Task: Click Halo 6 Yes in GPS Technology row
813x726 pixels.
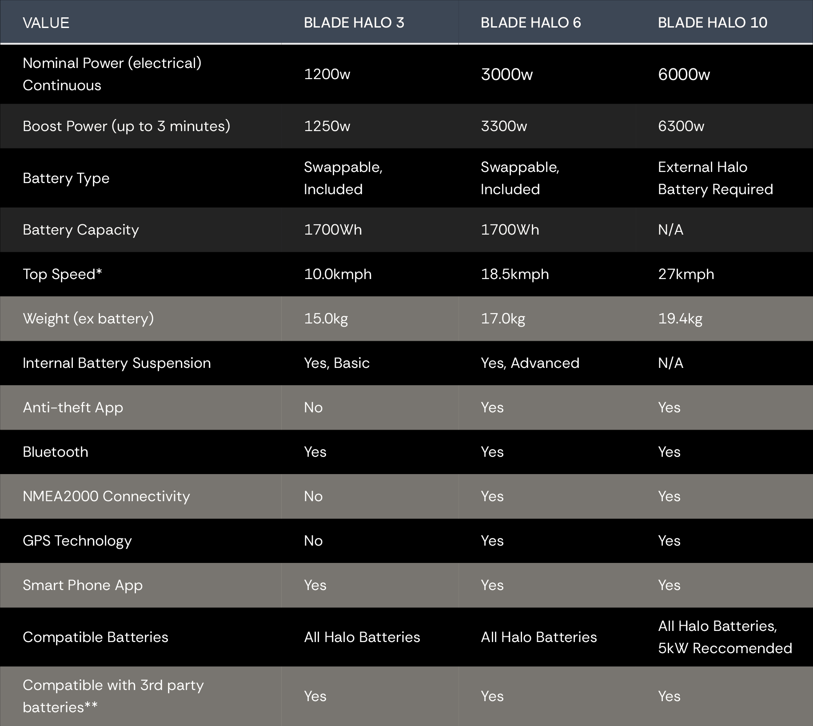Action: coord(492,541)
